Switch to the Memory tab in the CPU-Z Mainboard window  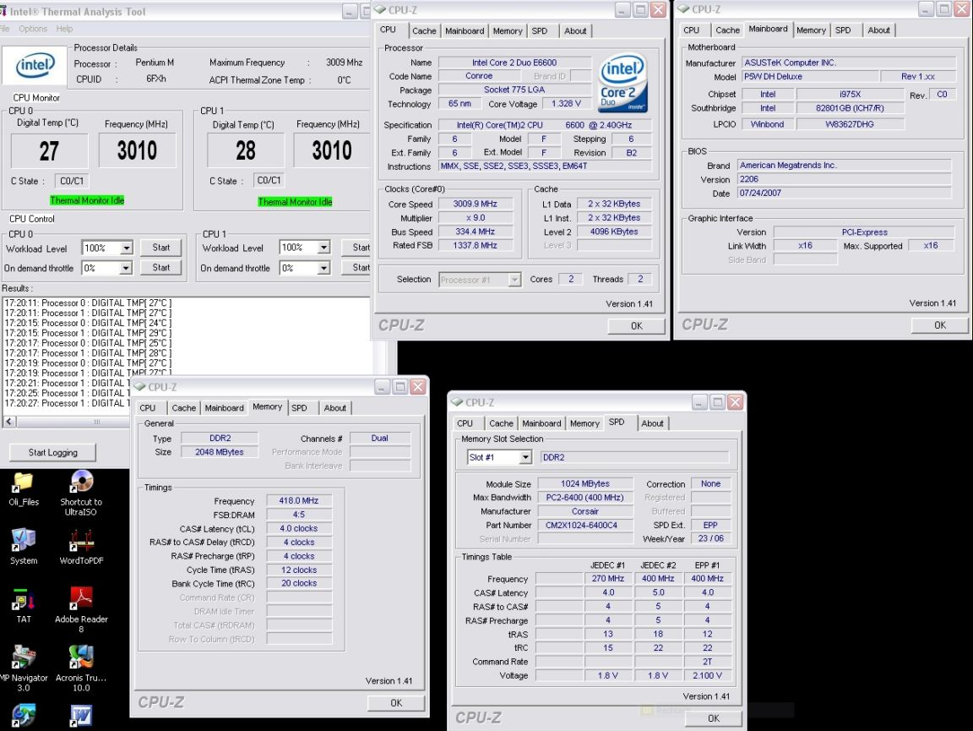(x=811, y=30)
